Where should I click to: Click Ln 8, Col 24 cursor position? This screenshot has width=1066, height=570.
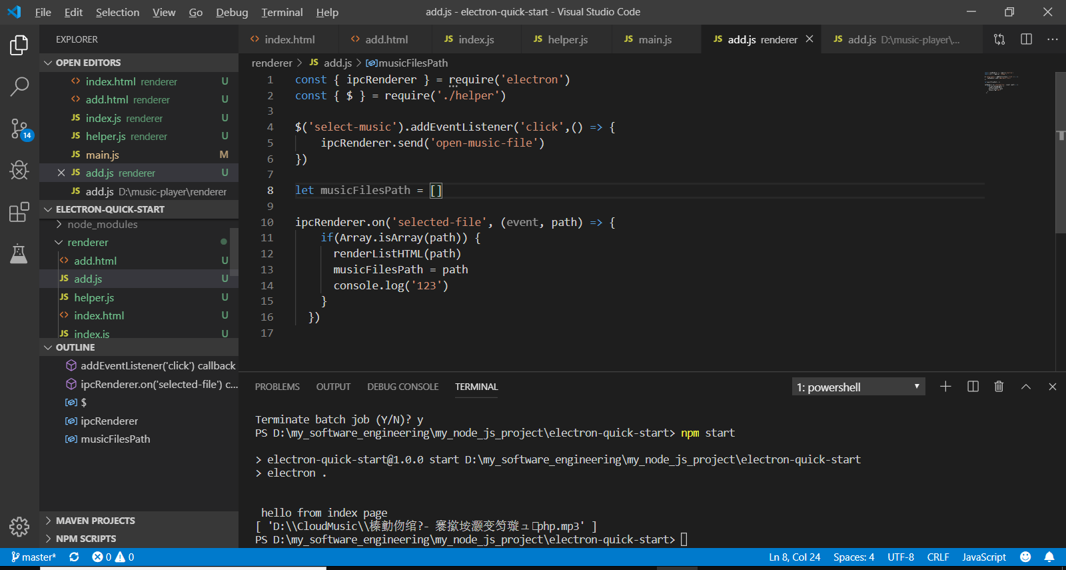pos(795,557)
